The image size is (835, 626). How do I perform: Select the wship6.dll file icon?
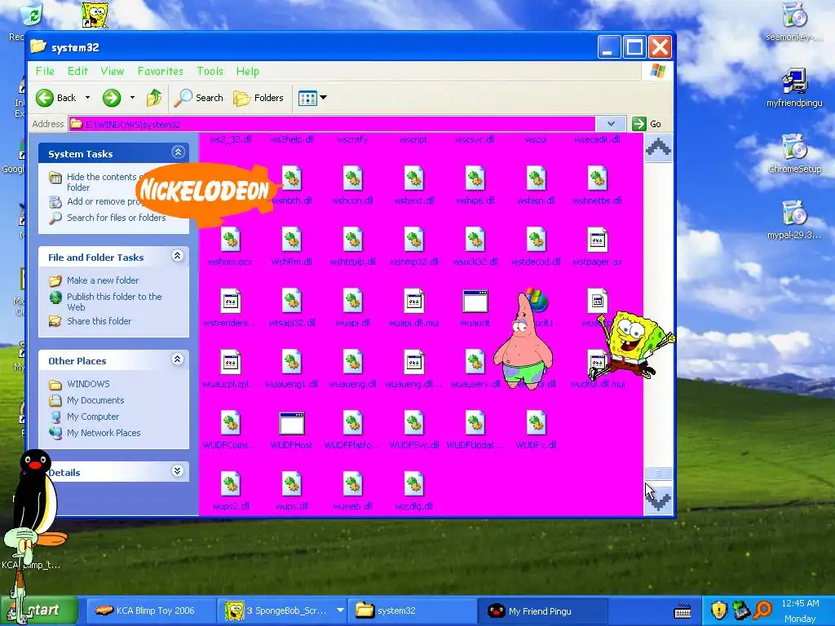click(475, 179)
